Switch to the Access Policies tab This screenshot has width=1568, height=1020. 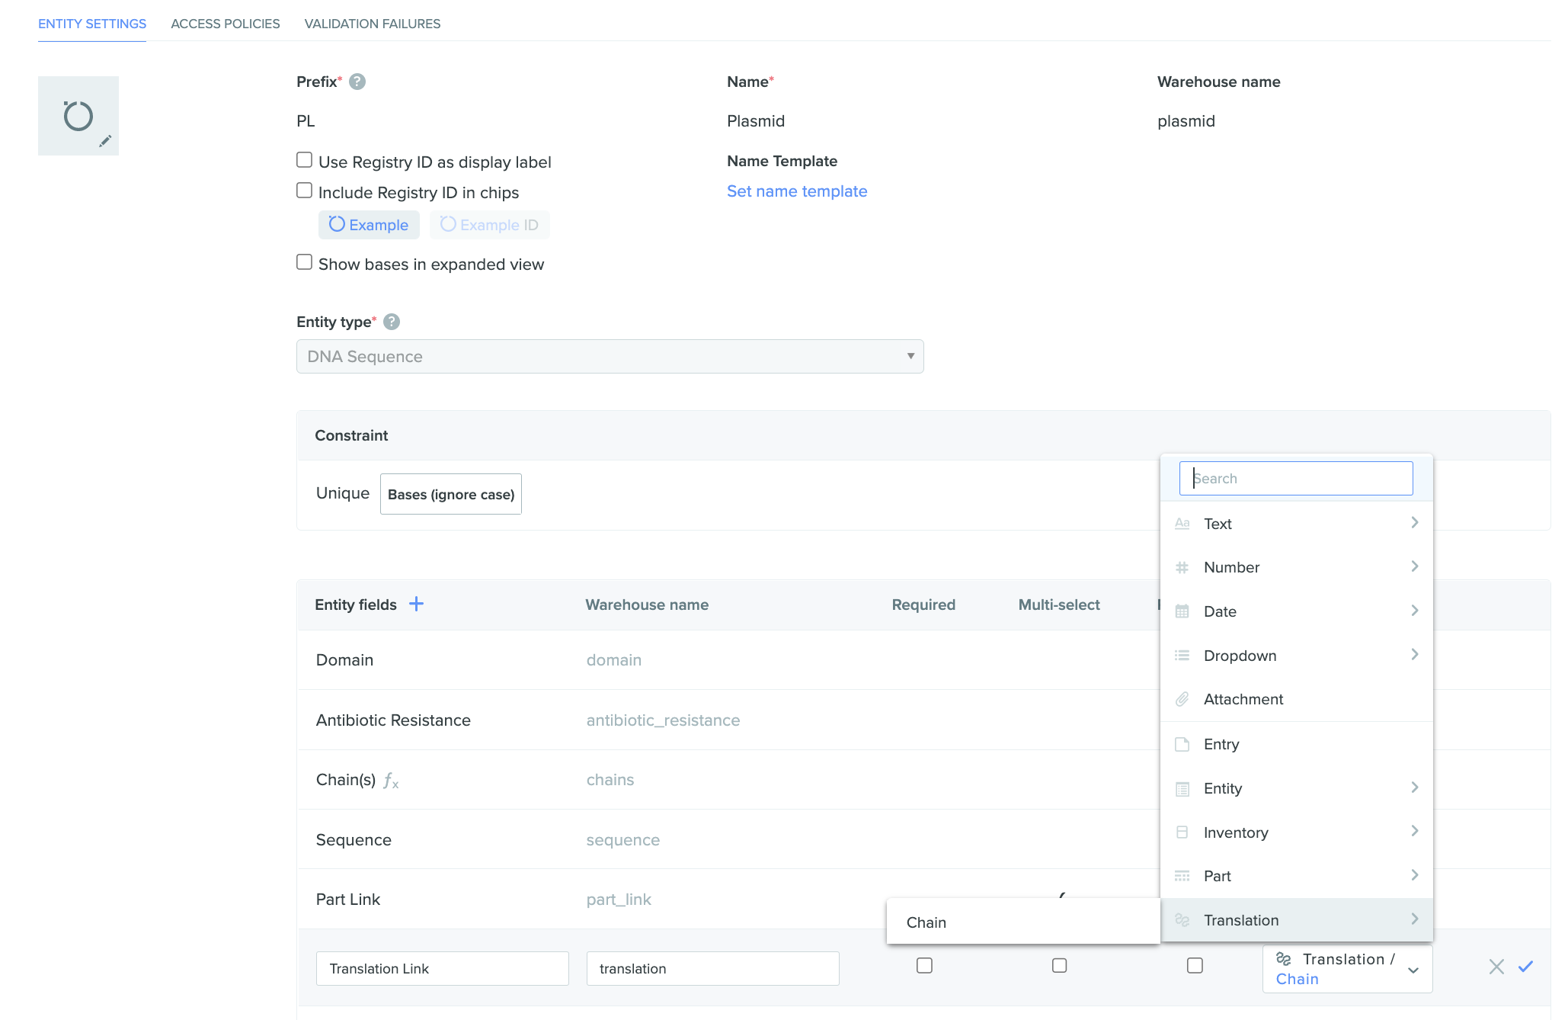point(226,24)
